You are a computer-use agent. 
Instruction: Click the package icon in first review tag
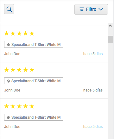8,45
